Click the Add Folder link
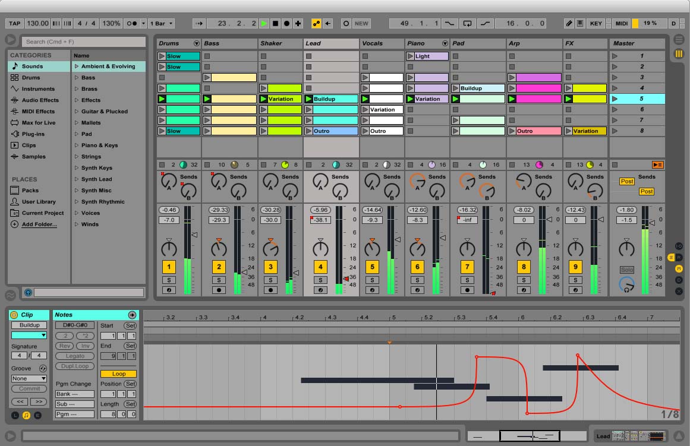 coord(39,224)
